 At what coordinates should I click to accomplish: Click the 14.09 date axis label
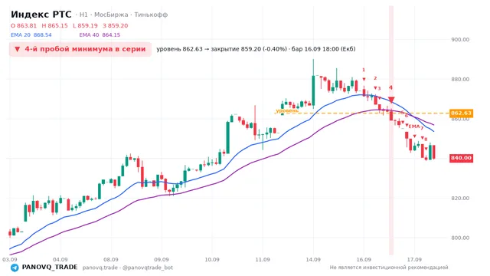click(x=313, y=260)
